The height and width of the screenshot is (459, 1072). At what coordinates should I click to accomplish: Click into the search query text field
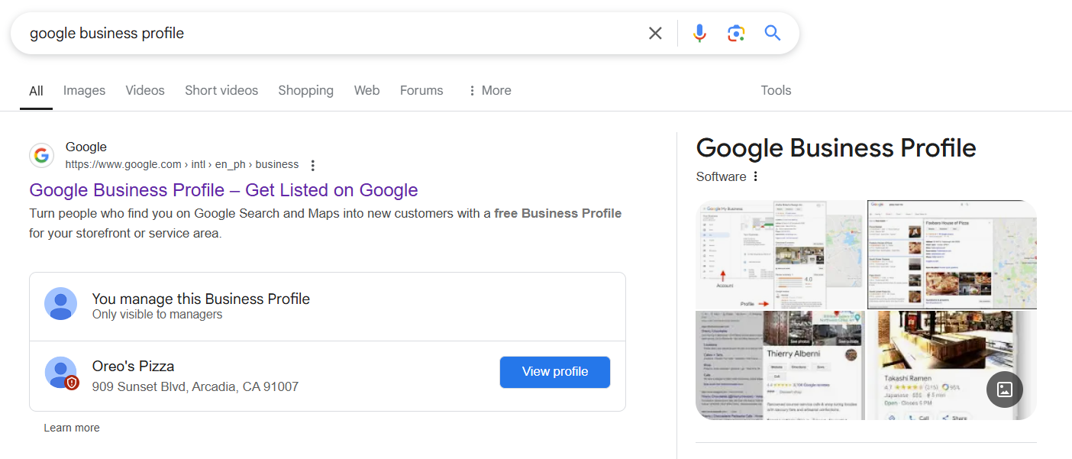pos(328,33)
